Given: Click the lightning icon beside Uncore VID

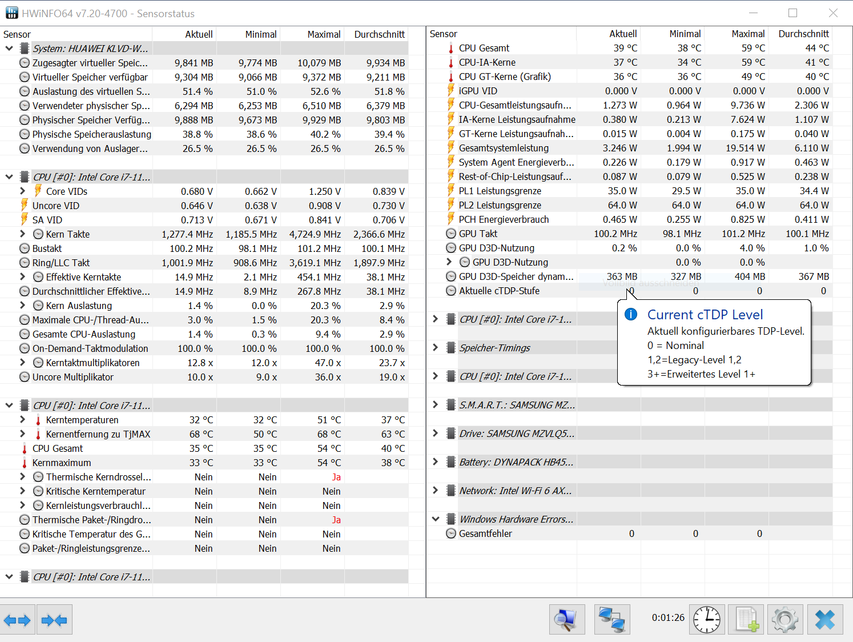Looking at the screenshot, I should pyautogui.click(x=24, y=205).
